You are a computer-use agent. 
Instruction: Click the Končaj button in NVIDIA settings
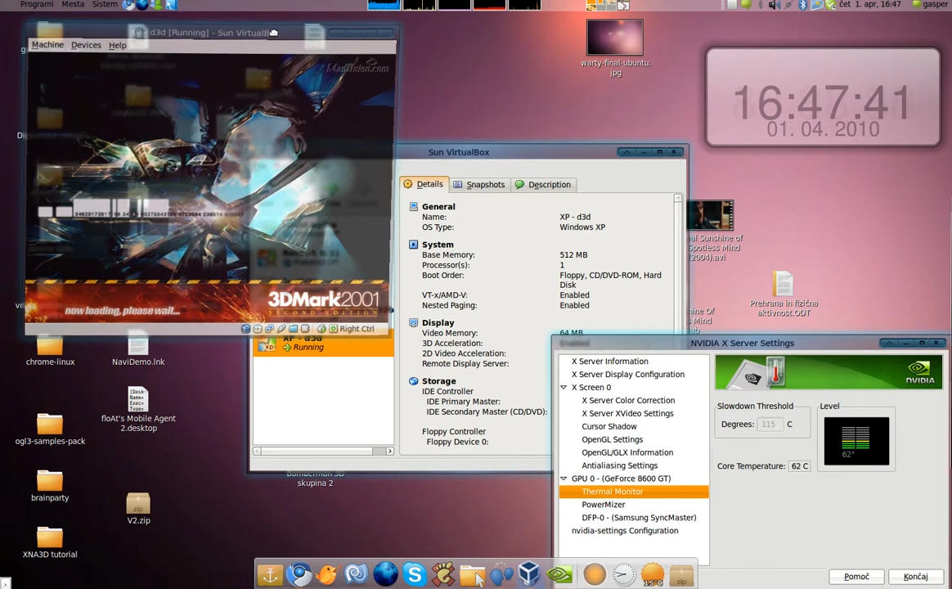[915, 576]
